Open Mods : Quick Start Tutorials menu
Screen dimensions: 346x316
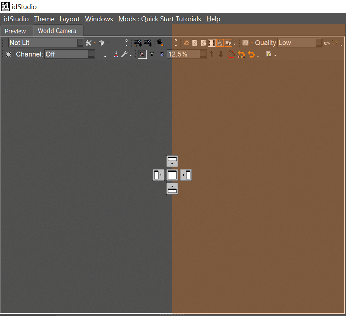click(160, 19)
